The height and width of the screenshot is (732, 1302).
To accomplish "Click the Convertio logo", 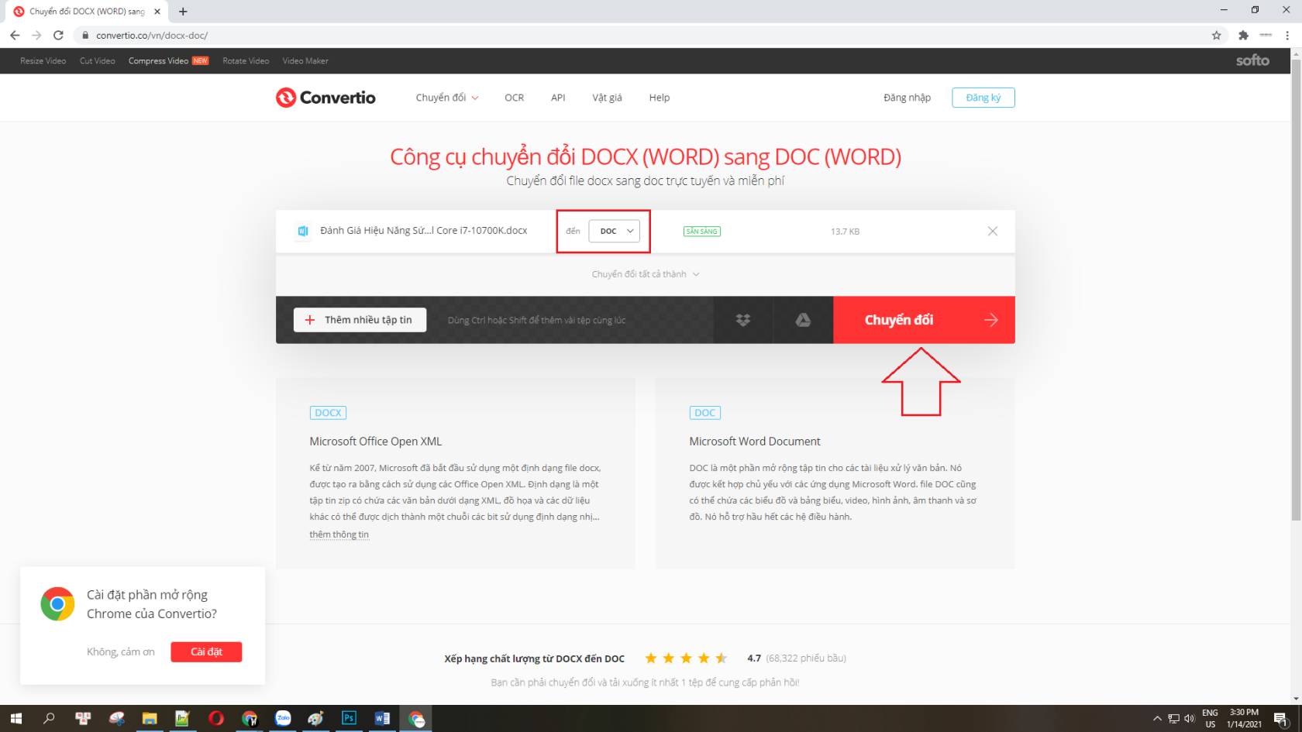I will [325, 98].
